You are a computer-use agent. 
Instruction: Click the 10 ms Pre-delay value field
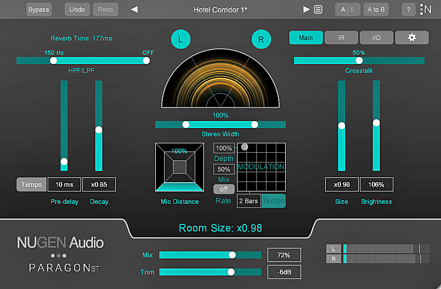pos(65,184)
